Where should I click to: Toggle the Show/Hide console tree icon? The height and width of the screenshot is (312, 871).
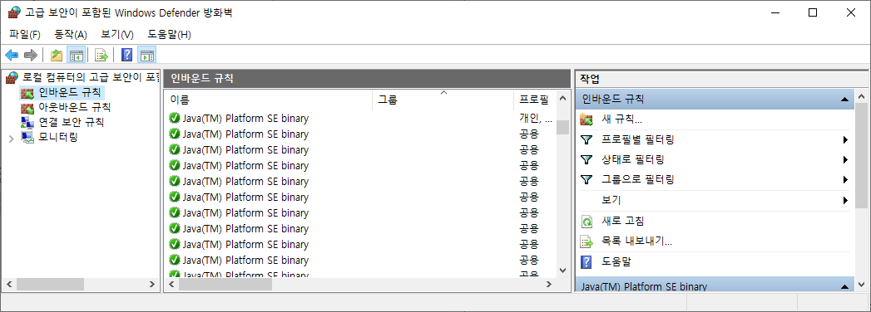point(76,54)
